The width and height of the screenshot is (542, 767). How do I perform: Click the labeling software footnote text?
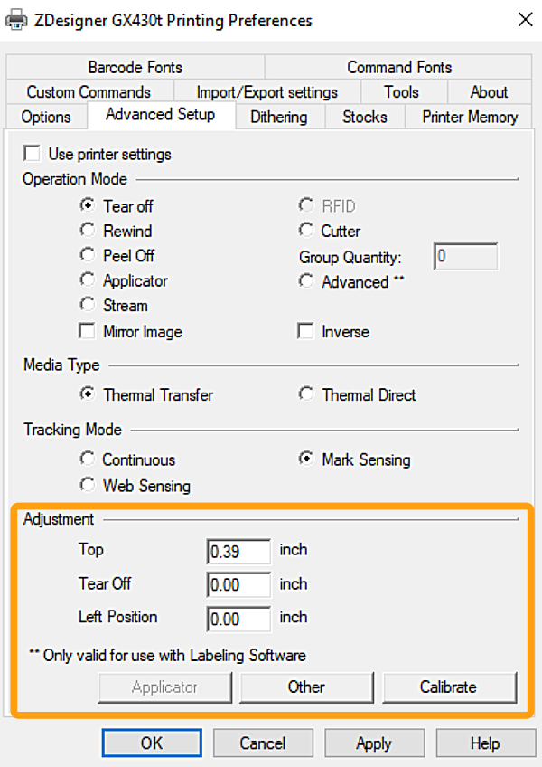[x=168, y=656]
